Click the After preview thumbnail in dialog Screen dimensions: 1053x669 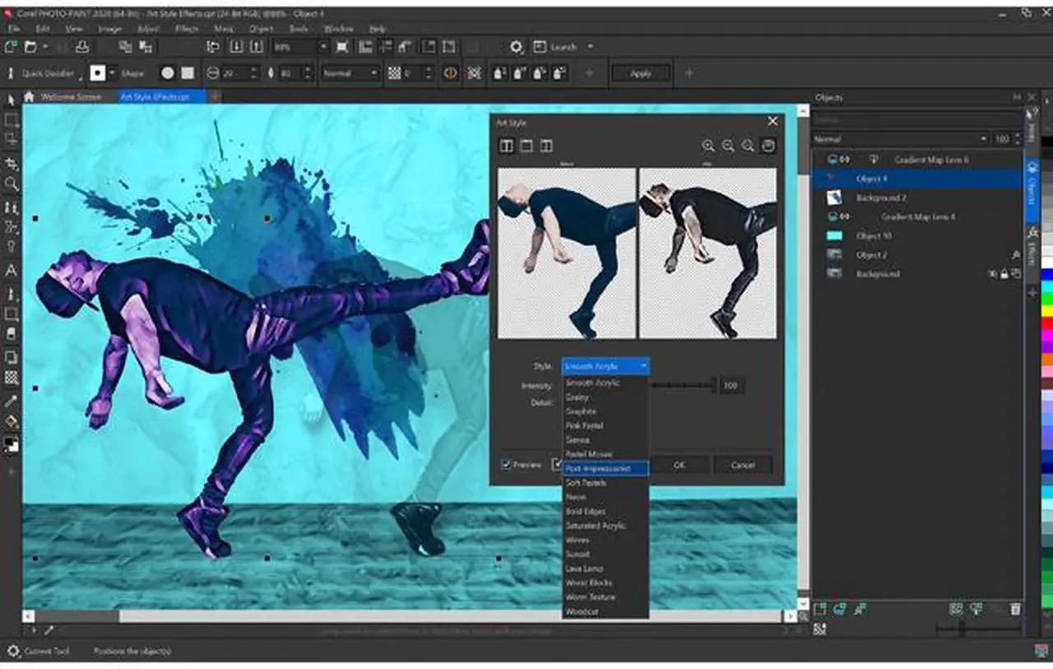tap(707, 253)
